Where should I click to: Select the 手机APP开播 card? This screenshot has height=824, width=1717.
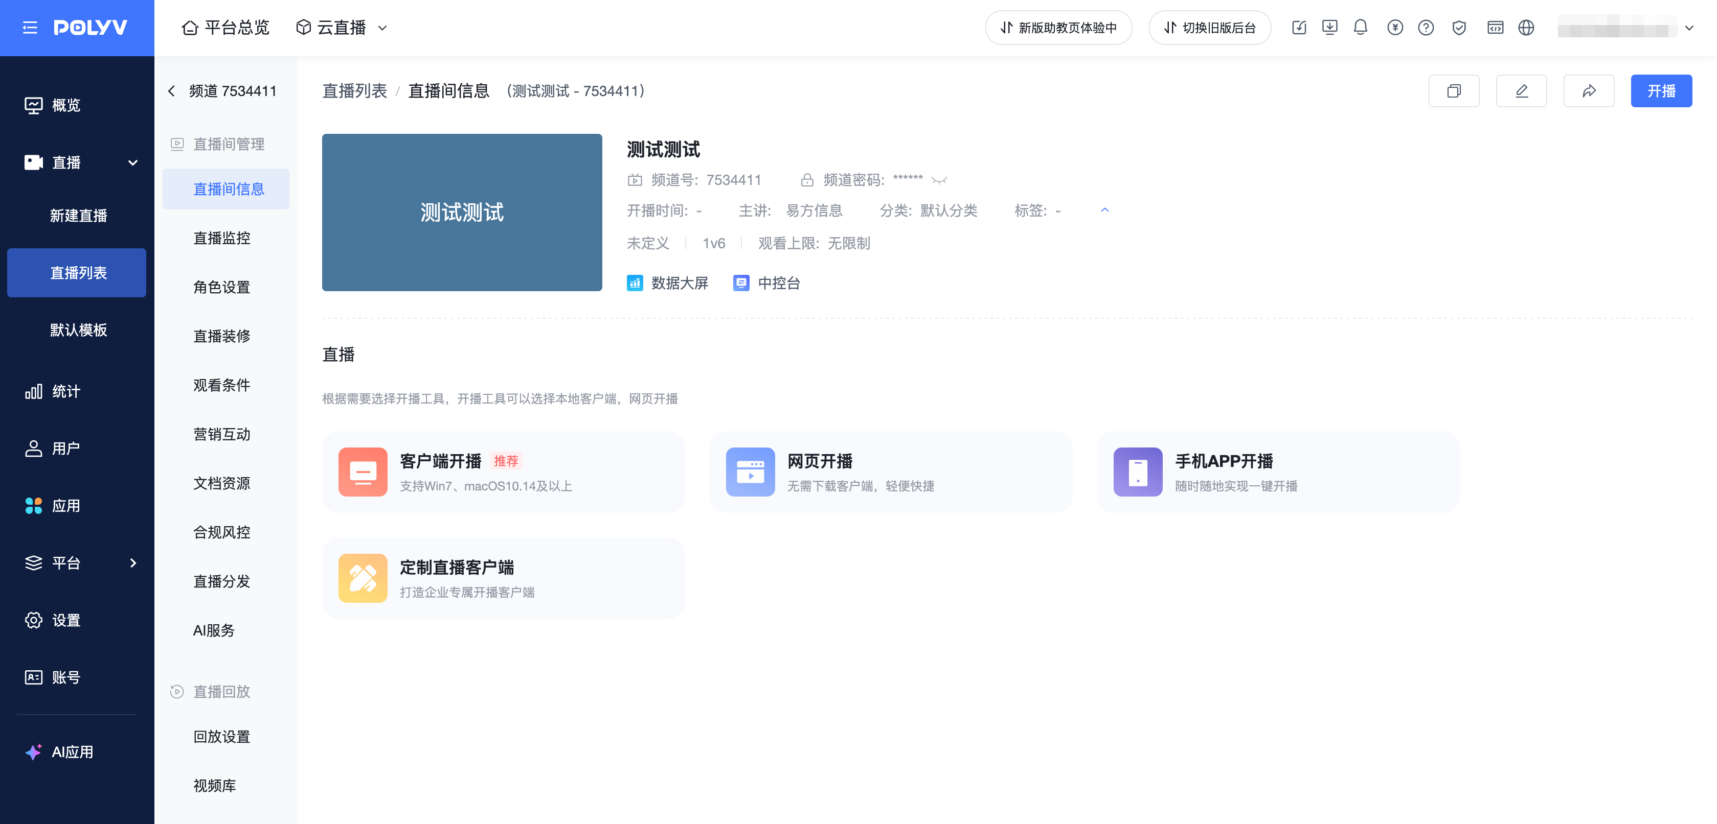pyautogui.click(x=1278, y=473)
